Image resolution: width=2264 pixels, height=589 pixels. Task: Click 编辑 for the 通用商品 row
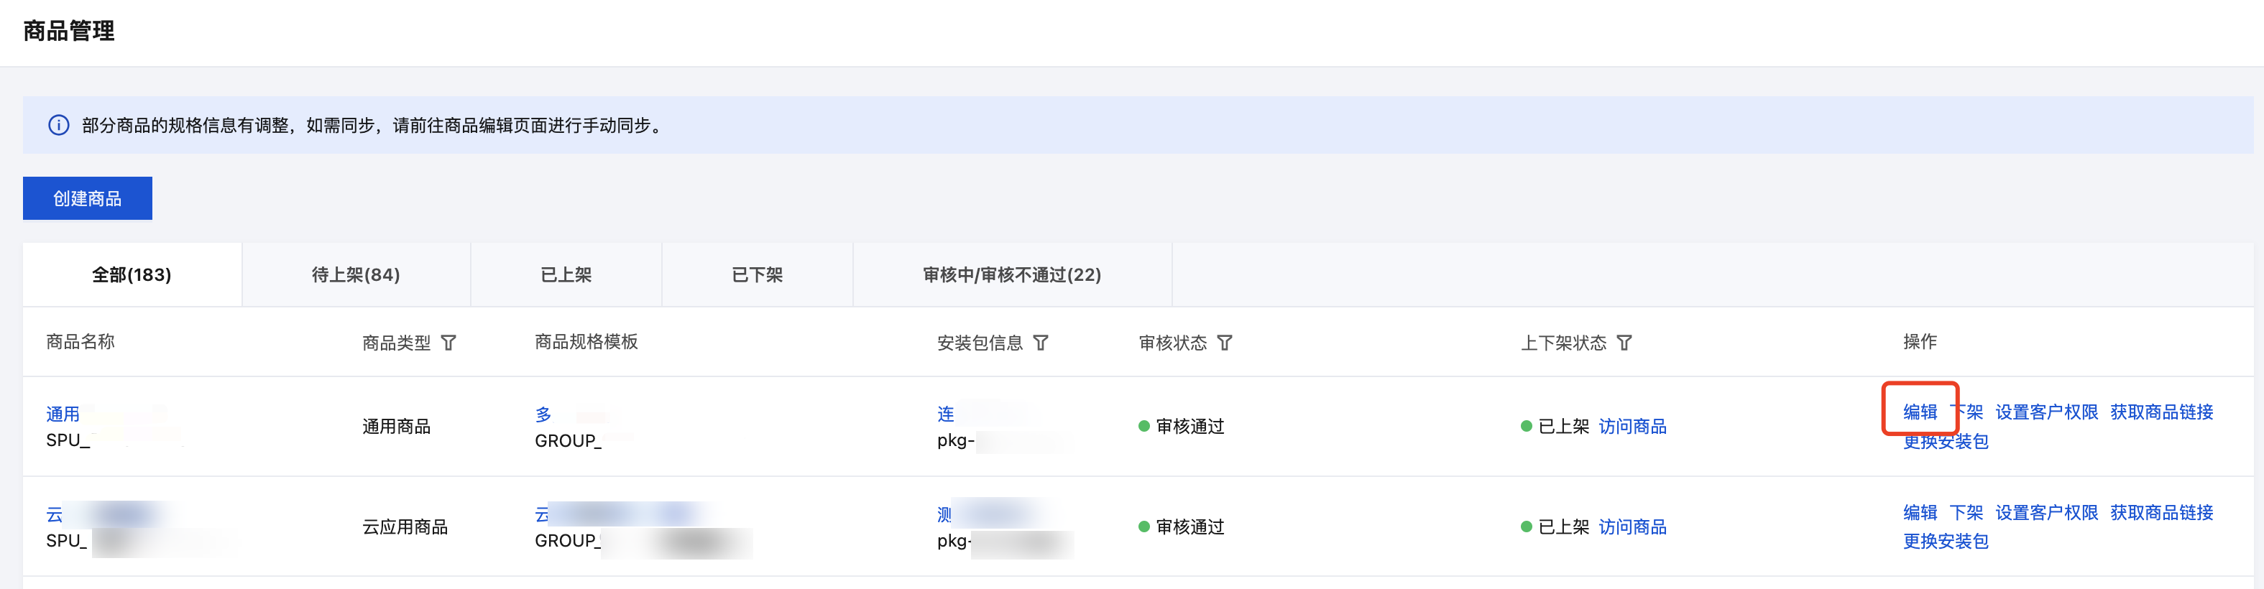1920,412
